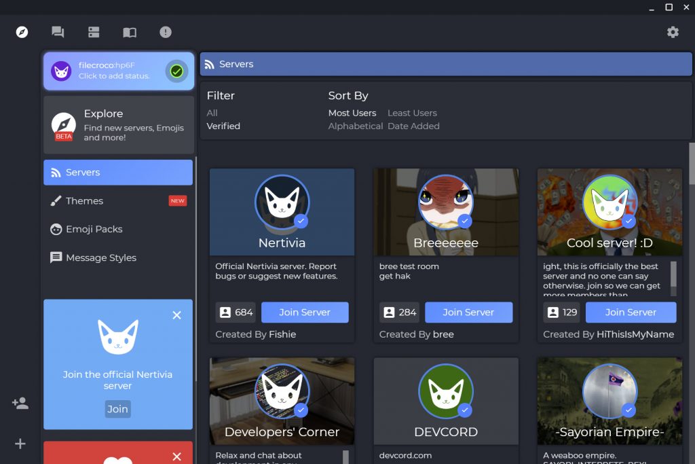The height and width of the screenshot is (464, 695).
Task: Dismiss the Join official Nertivia server card
Action: coord(177,315)
